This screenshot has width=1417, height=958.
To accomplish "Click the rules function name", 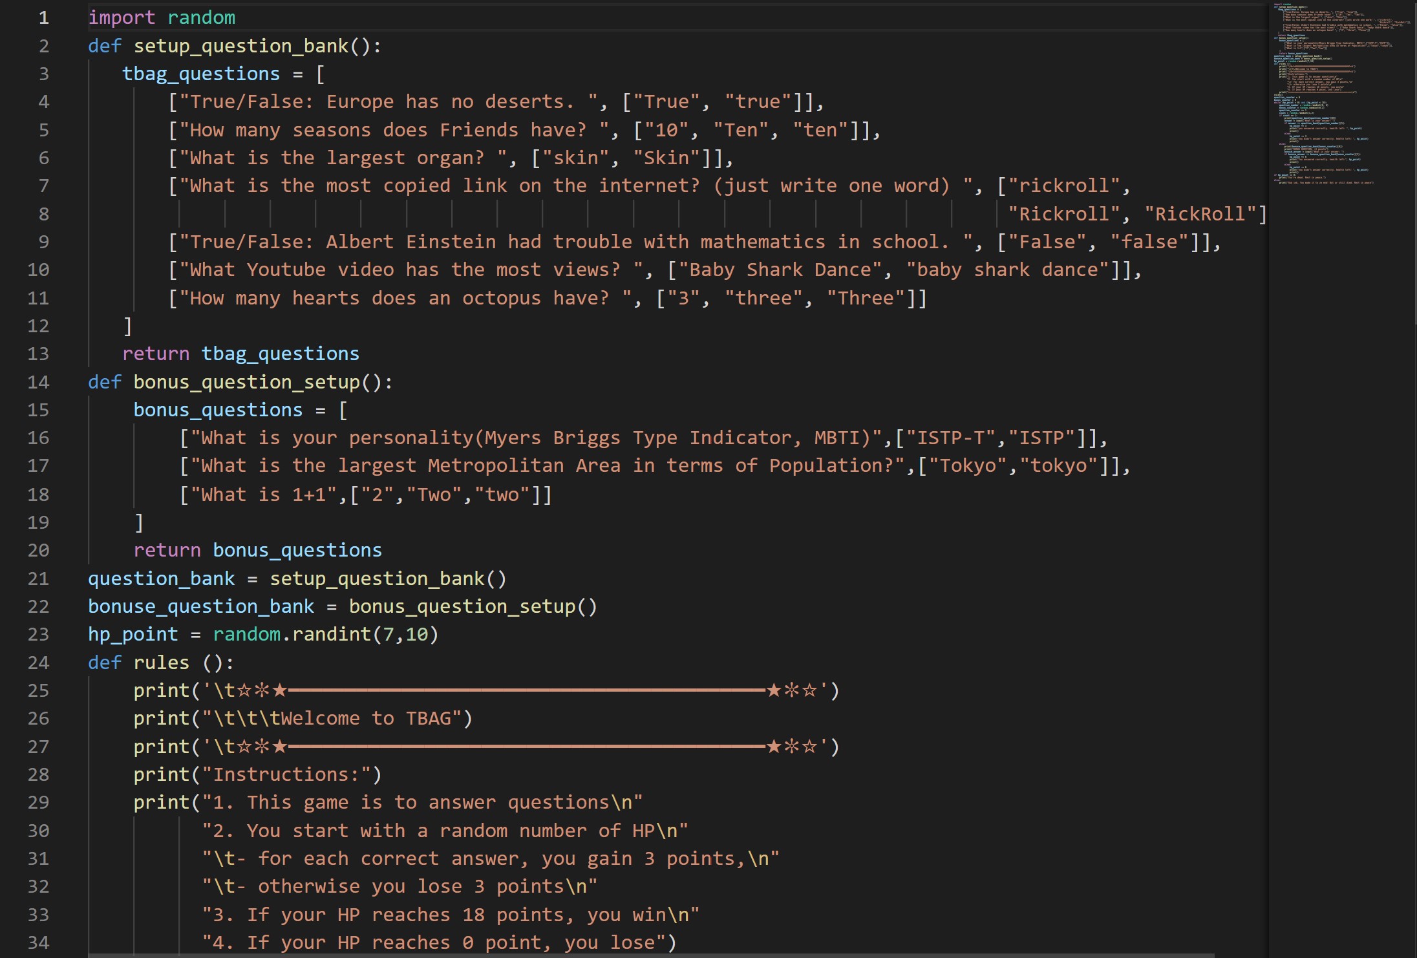I will coord(162,663).
